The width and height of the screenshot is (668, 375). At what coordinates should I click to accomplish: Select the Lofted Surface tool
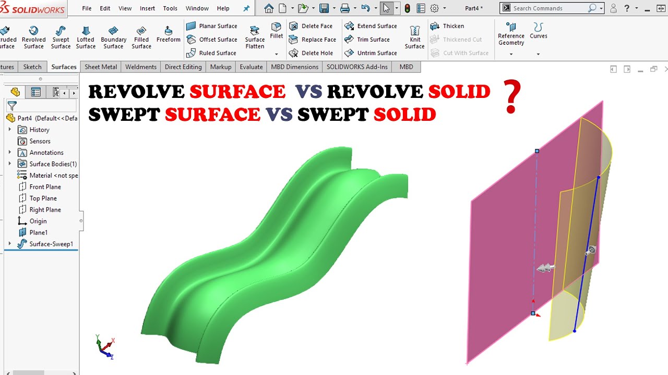86,37
